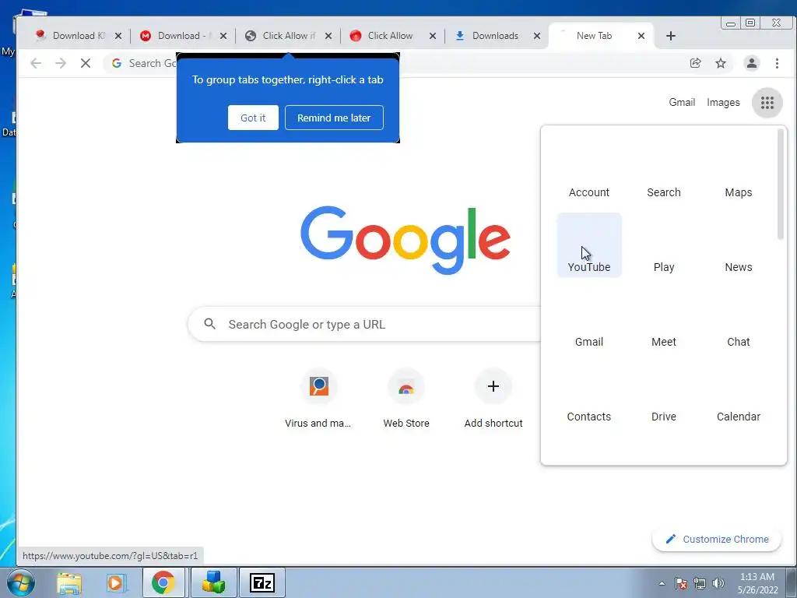Viewport: 797px width, 598px height.
Task: Open the Google apps grid icon
Action: [x=767, y=103]
